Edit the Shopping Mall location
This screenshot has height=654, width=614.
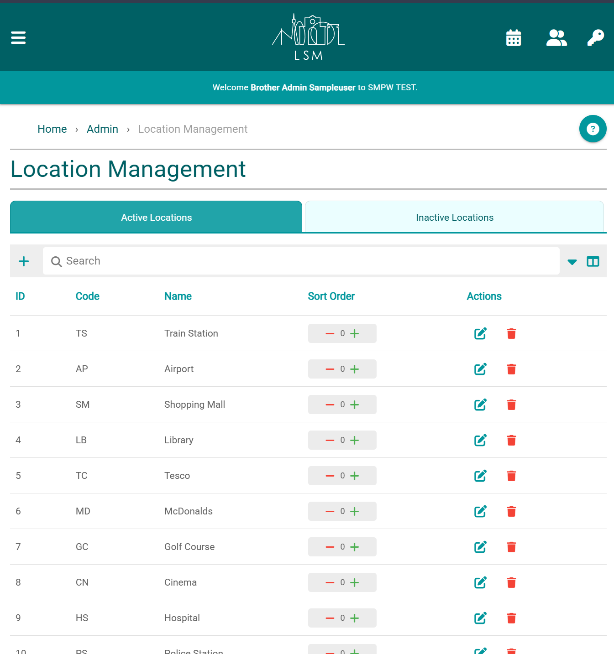tap(480, 405)
